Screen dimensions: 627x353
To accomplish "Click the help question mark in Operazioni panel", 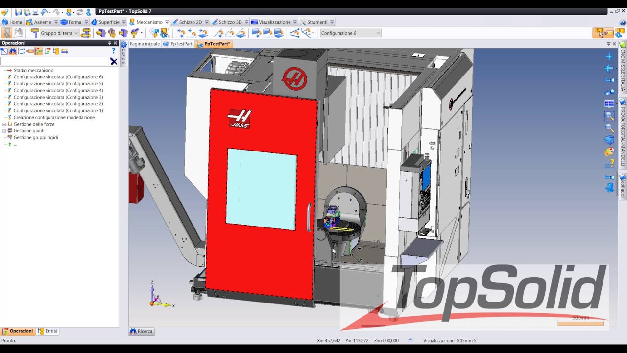I will pos(113,50).
